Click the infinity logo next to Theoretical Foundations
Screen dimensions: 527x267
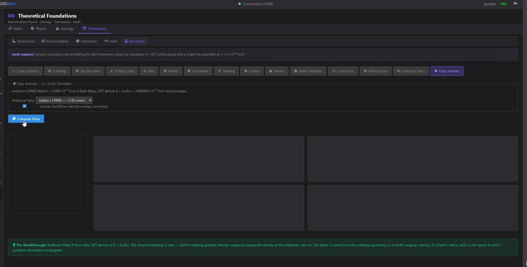pos(11,16)
